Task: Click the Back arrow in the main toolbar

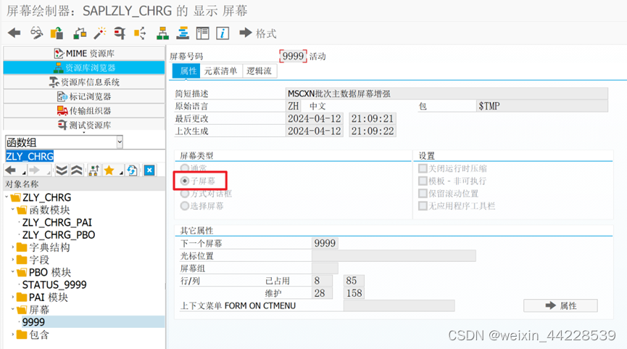Action: point(14,33)
